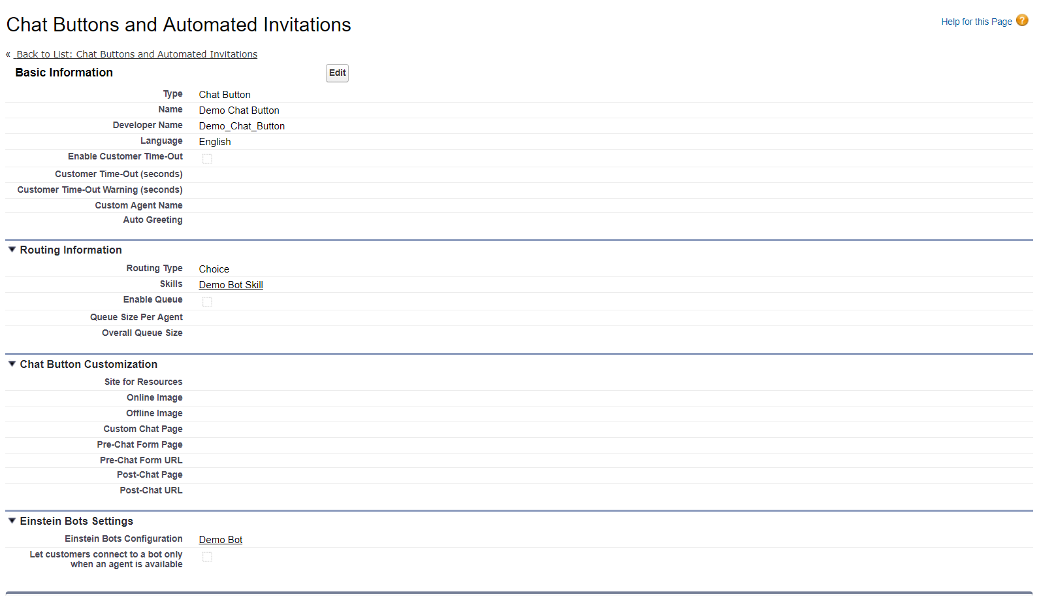Click the page title heading
This screenshot has height=596, width=1041.
click(178, 25)
